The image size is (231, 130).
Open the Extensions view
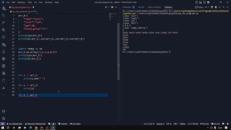pyautogui.click(x=4, y=44)
